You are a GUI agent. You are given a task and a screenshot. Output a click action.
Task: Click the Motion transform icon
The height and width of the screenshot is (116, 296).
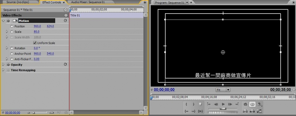click(15, 21)
